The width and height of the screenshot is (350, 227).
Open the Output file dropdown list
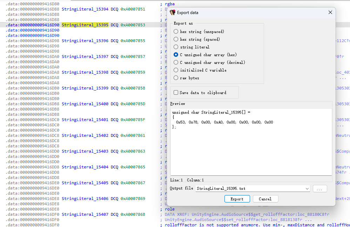pyautogui.click(x=307, y=189)
